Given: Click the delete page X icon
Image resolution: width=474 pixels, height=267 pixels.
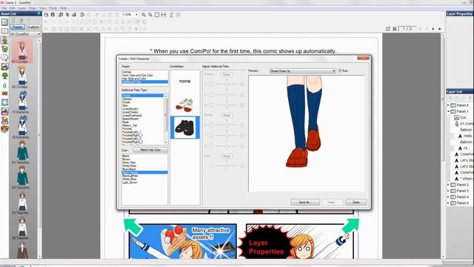Looking at the screenshot, I should click(x=395, y=29).
